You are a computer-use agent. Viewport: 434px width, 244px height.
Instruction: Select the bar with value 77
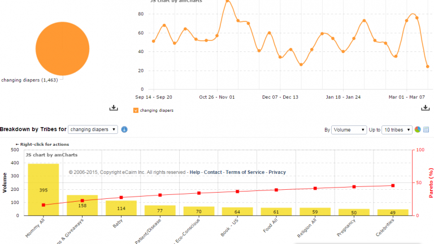click(160, 211)
